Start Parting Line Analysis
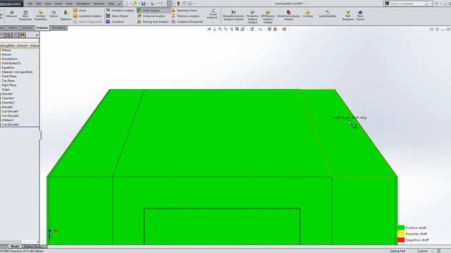Image resolution: width=451 pixels, height=253 pixels. pyautogui.click(x=153, y=22)
